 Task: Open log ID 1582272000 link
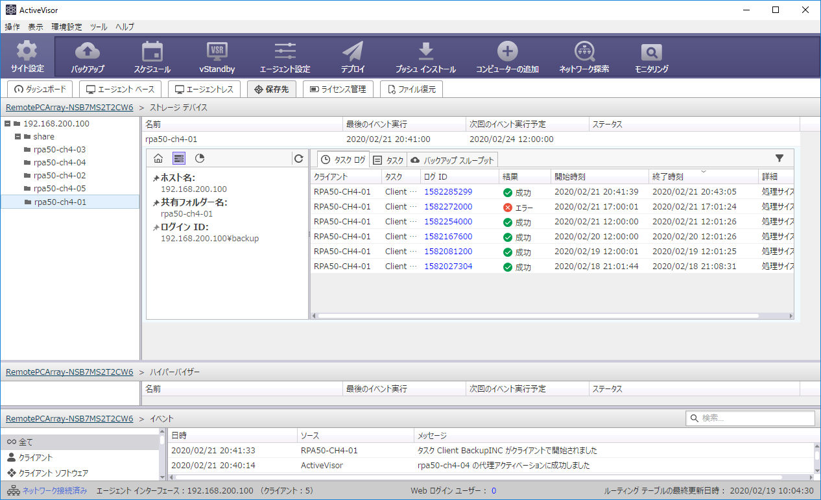(448, 207)
